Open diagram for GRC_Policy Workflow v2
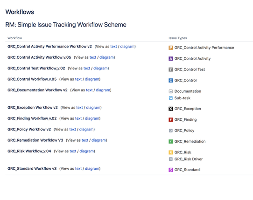The width and height of the screenshot is (253, 200). coord(86,130)
